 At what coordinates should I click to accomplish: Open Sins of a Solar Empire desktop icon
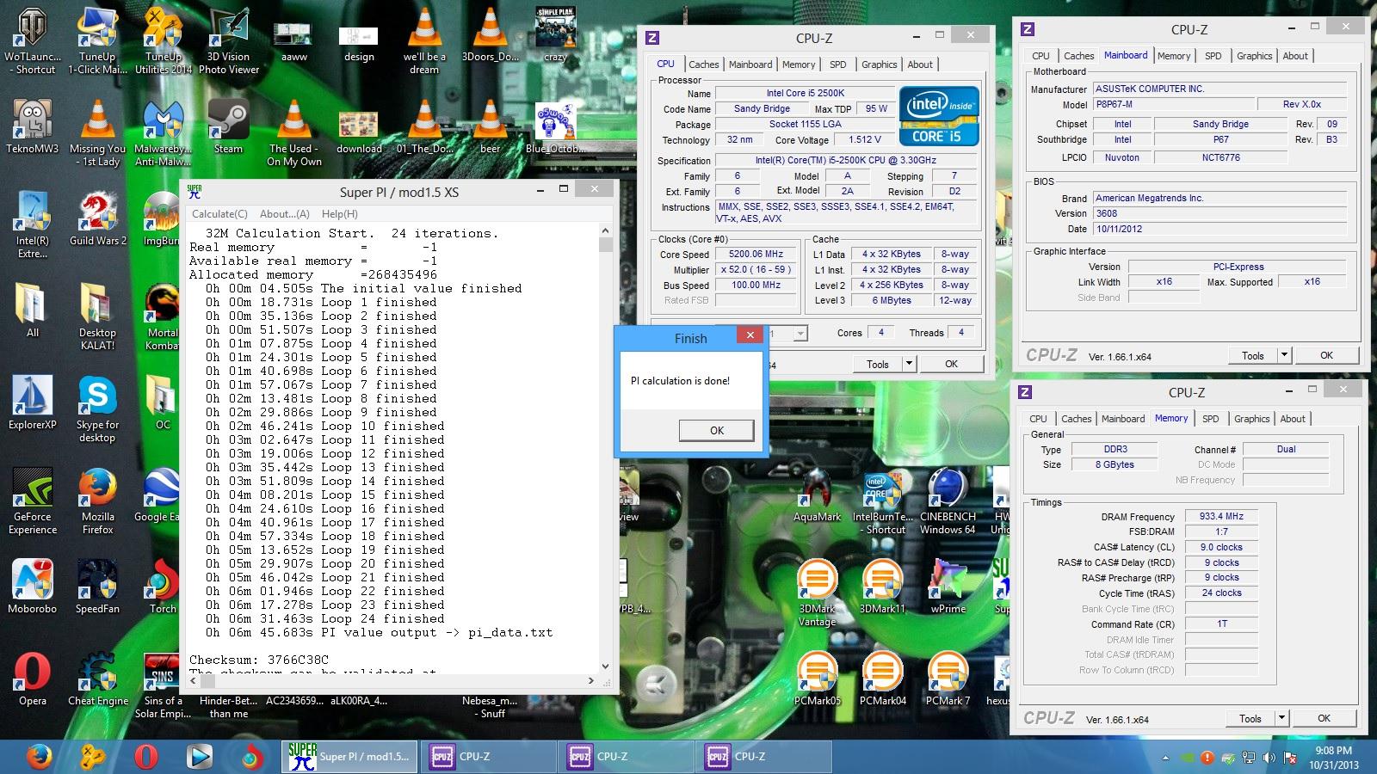[163, 686]
